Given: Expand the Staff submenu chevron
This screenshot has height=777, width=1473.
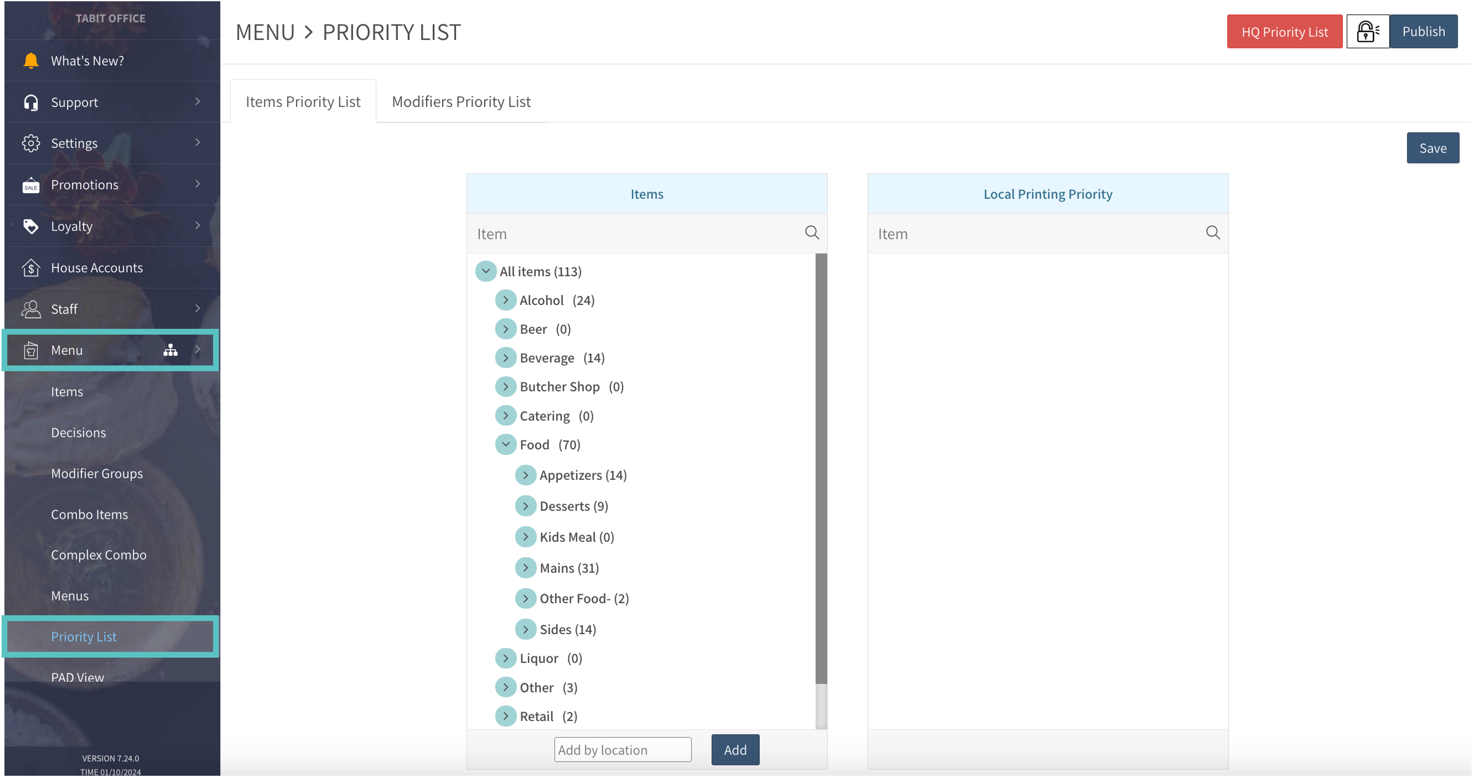Looking at the screenshot, I should pyautogui.click(x=198, y=308).
